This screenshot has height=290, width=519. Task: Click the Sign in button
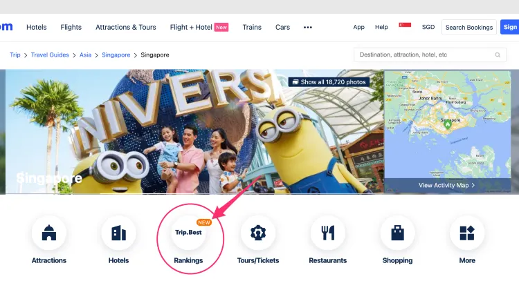tap(510, 28)
